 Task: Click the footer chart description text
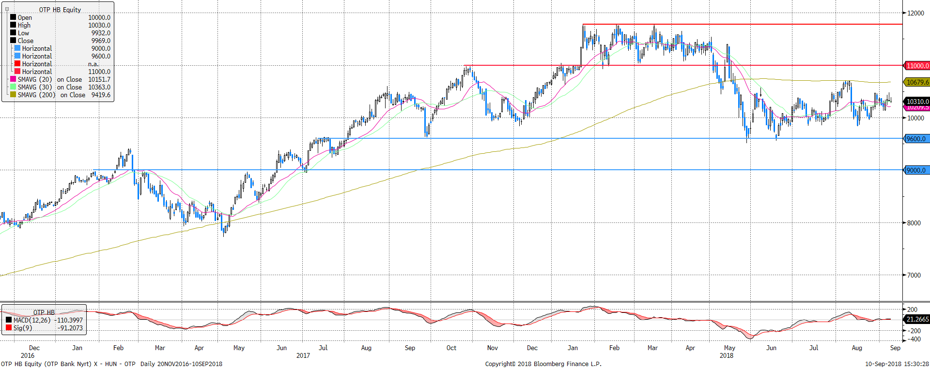[112, 364]
